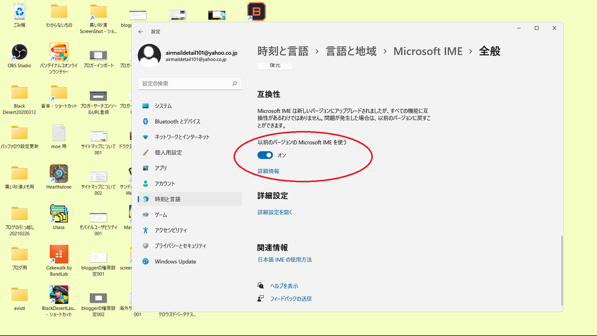The height and width of the screenshot is (336, 597).
Task: Maximize the Settings window
Action: (x=536, y=28)
